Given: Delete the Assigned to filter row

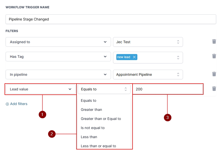Looking at the screenshot, I should tap(214, 41).
